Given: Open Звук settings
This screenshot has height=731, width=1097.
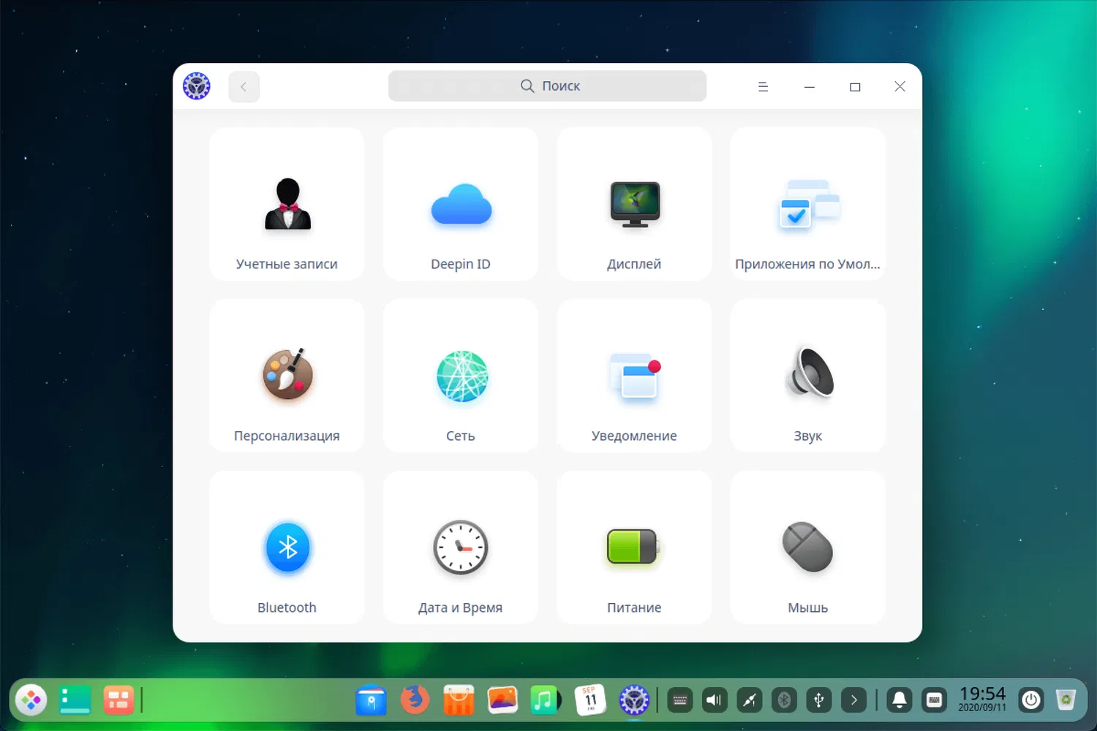Looking at the screenshot, I should coord(807,376).
